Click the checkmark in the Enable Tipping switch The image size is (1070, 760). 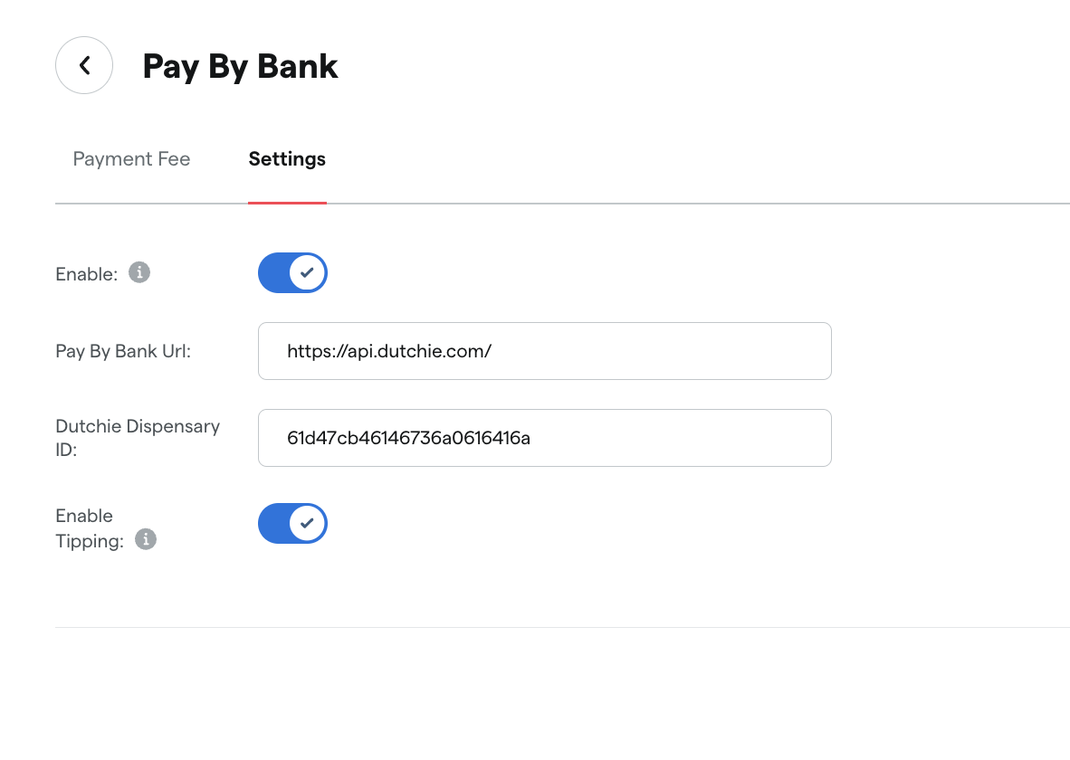click(x=306, y=523)
